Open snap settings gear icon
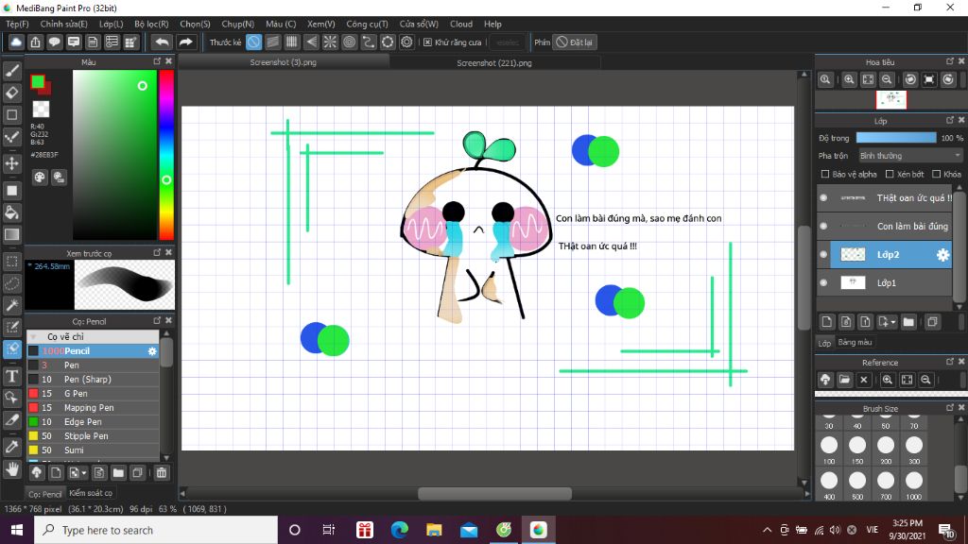The height and width of the screenshot is (544, 968). pyautogui.click(x=406, y=42)
